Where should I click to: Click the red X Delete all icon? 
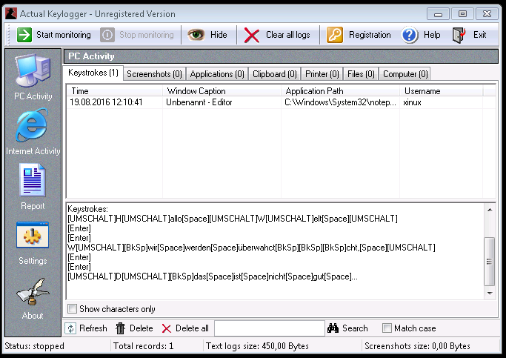click(x=167, y=328)
